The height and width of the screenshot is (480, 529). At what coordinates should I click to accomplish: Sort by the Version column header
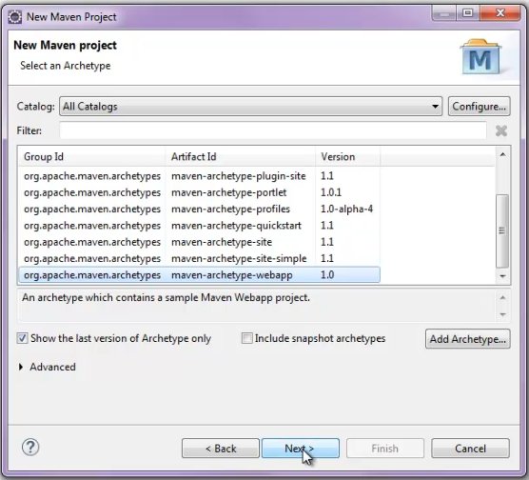(347, 157)
